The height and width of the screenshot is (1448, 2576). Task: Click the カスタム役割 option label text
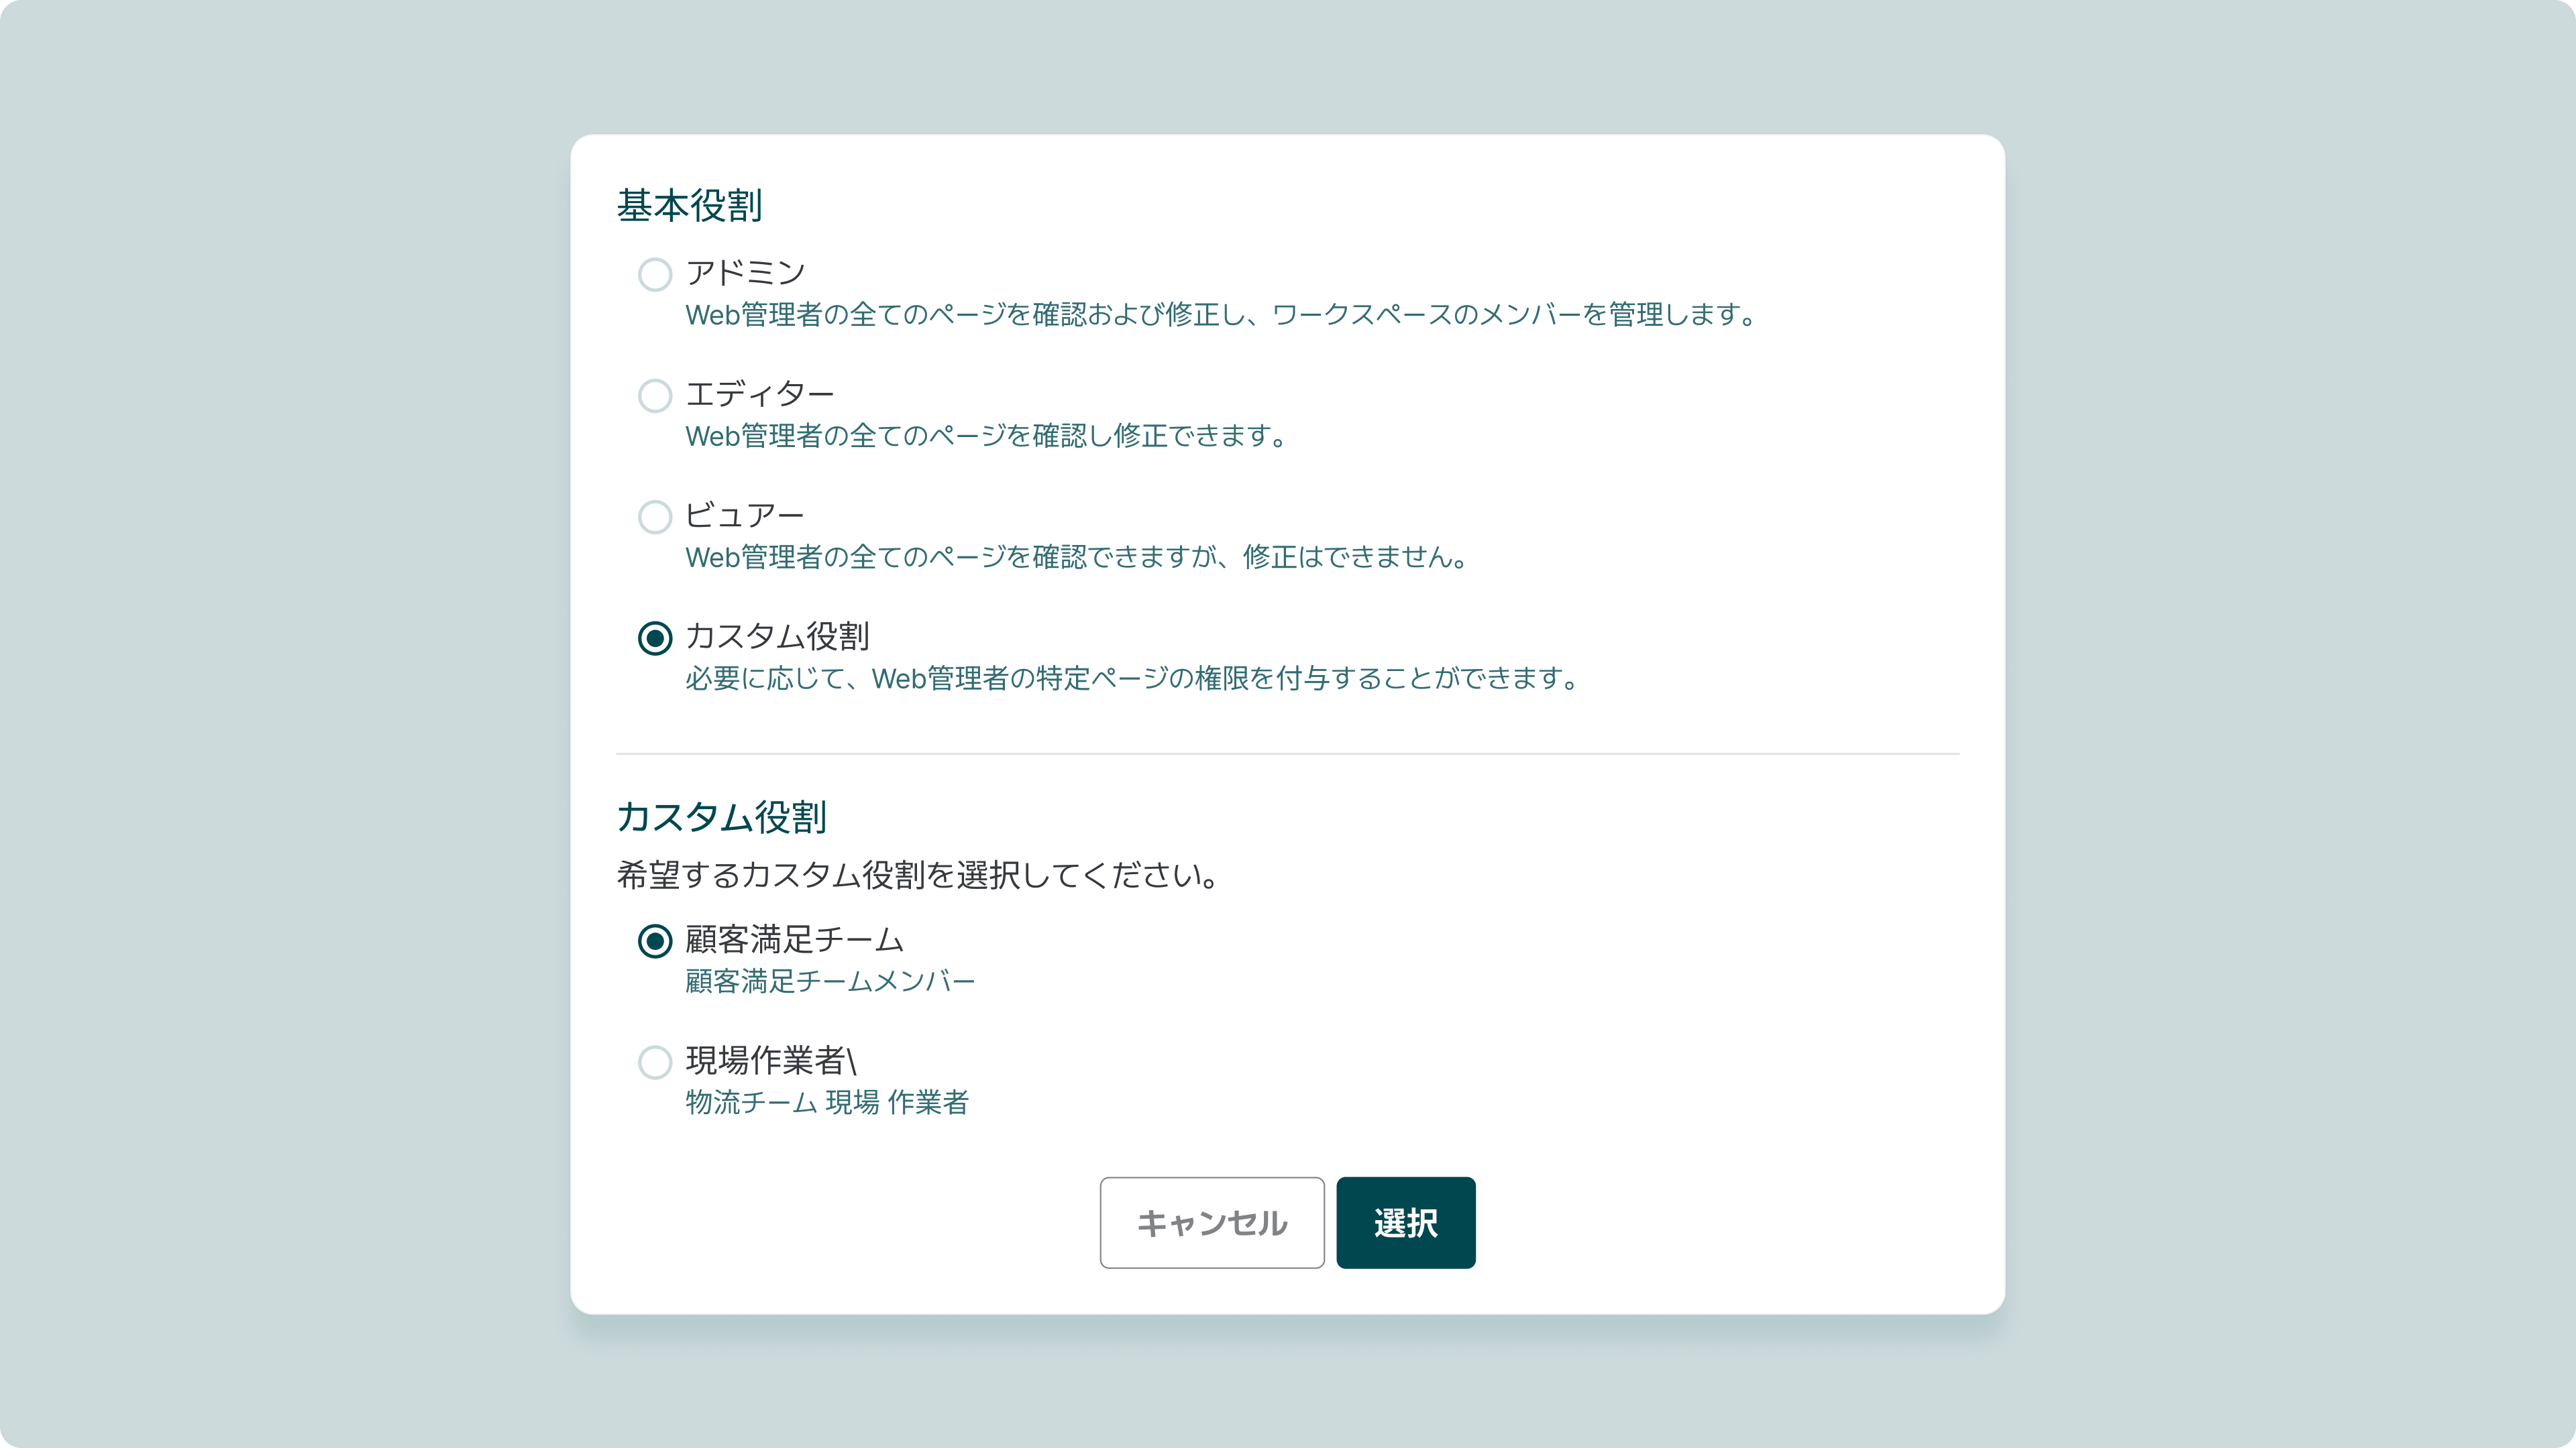point(777,637)
